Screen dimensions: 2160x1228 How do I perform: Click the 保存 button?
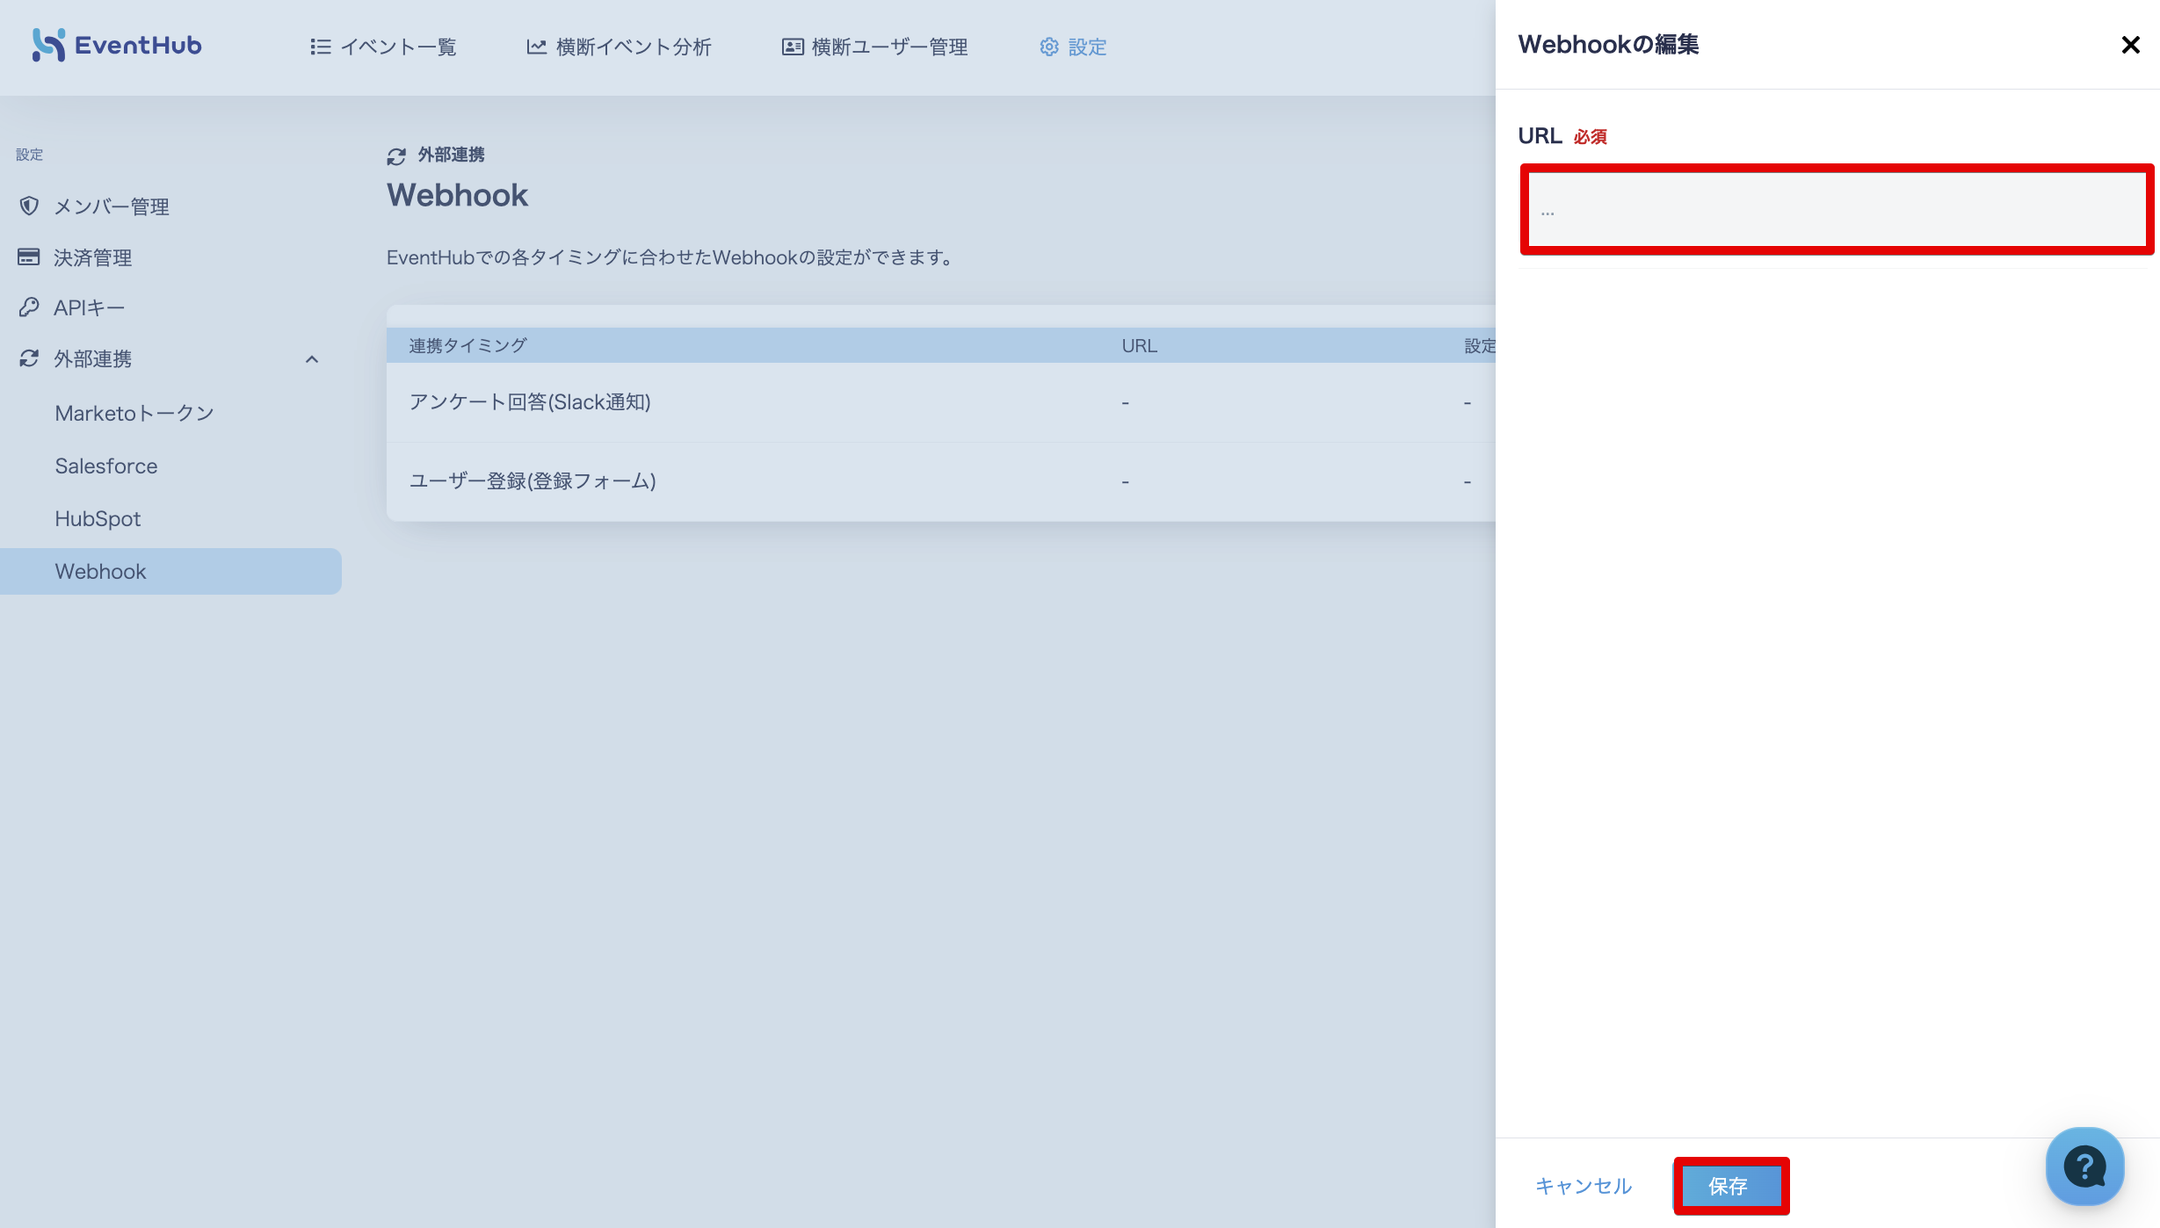(1730, 1186)
